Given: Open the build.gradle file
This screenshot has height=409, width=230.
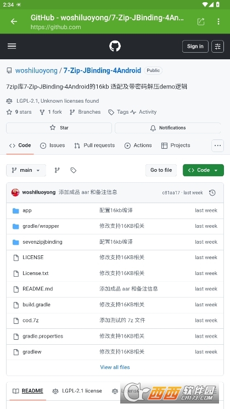Looking at the screenshot, I should pos(37,305).
